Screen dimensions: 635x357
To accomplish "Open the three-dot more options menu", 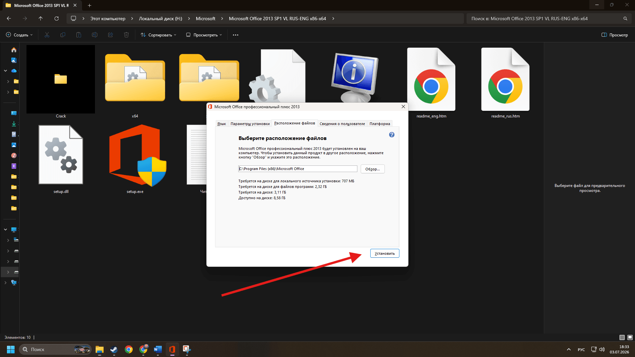I will (x=236, y=35).
